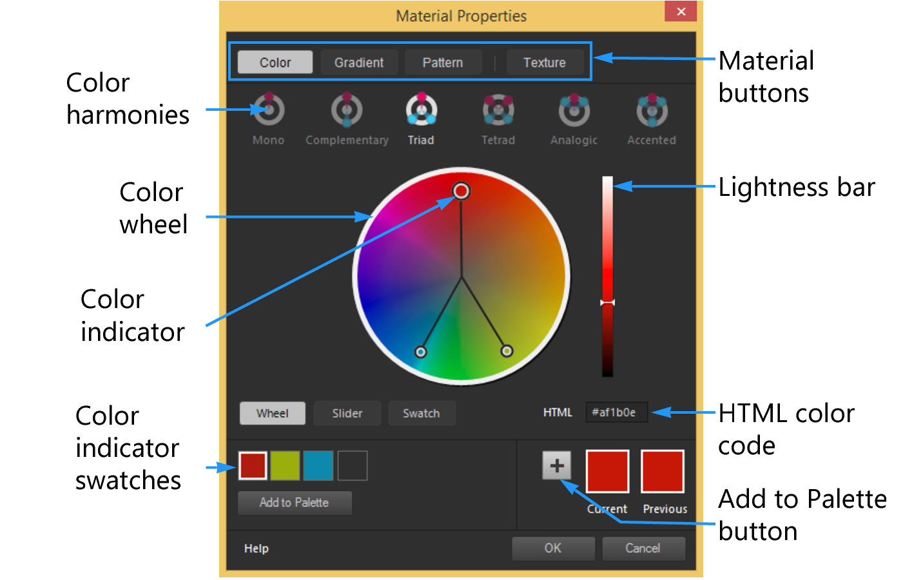Open the Pattern material options

coord(443,62)
